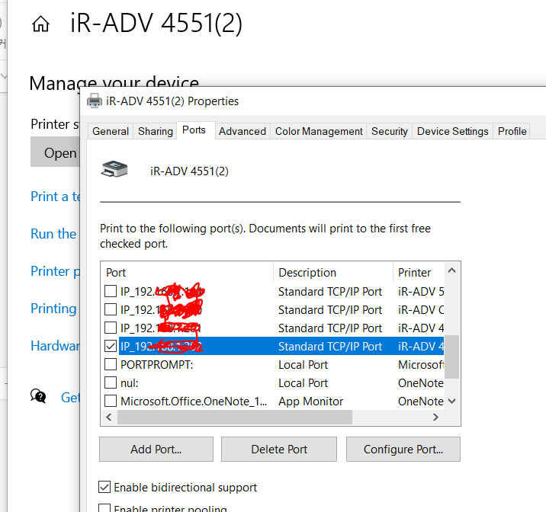Viewport: 546px width, 512px height.
Task: Click the Open button in Settings window
Action: pyautogui.click(x=56, y=152)
